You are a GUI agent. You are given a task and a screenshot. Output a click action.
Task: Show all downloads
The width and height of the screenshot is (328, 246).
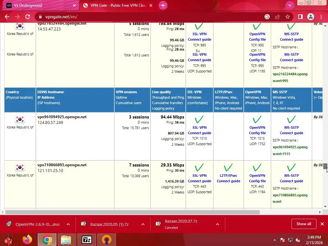pos(304,224)
